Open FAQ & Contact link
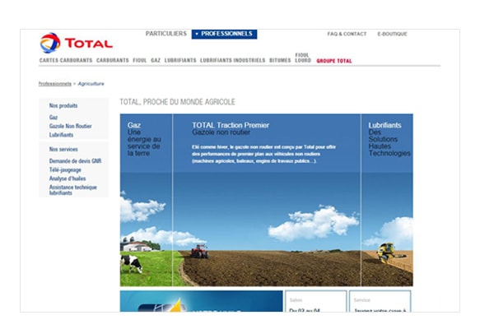Viewport: 494px width, 329px height. tap(347, 34)
